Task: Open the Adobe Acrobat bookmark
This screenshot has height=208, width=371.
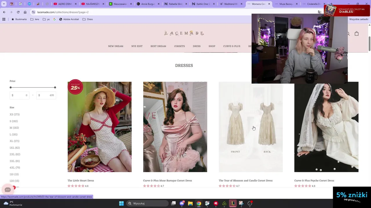Action: pyautogui.click(x=69, y=19)
